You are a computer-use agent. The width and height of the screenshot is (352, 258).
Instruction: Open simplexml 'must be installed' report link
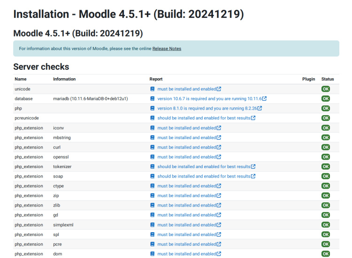[x=186, y=225]
